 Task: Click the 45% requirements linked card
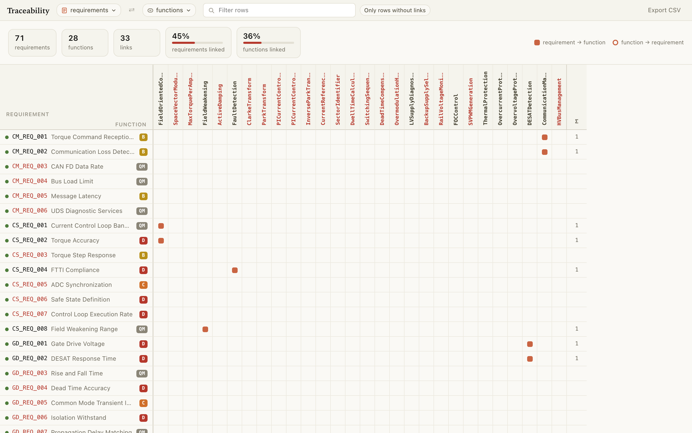198,42
